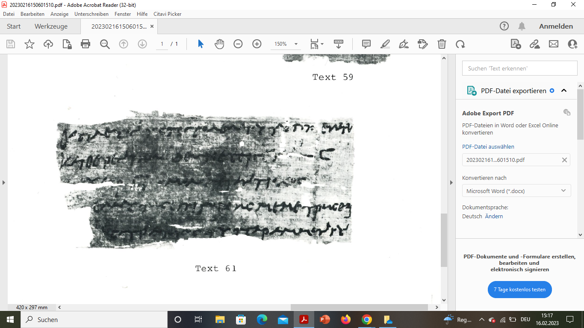Viewport: 584px width, 328px height.
Task: Click the horizontal scrollbar of the document
Action: click(359, 307)
